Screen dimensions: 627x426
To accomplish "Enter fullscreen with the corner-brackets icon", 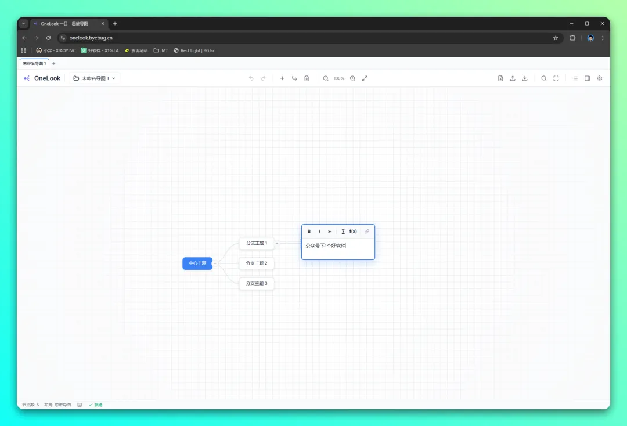I will point(556,78).
